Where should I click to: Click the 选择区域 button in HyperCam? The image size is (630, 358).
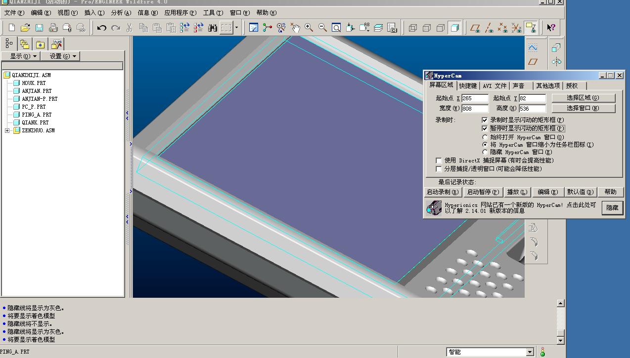(584, 98)
